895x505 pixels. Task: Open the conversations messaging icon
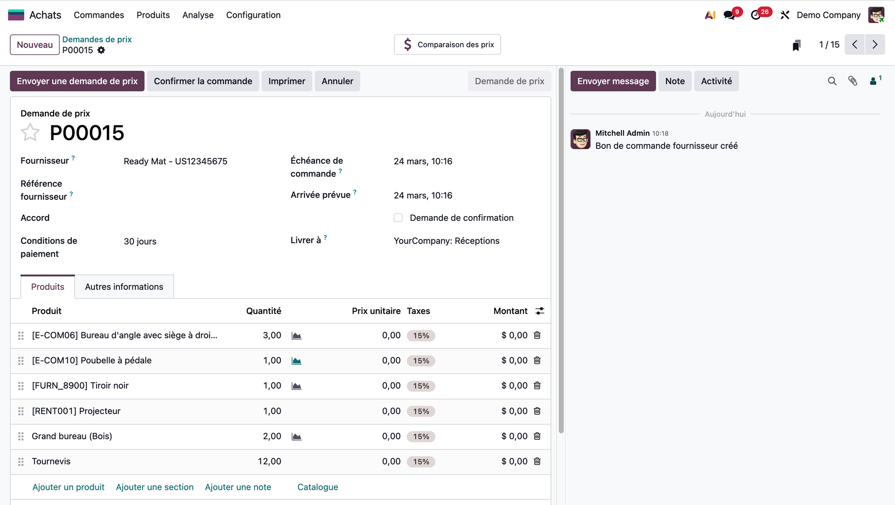(x=730, y=15)
